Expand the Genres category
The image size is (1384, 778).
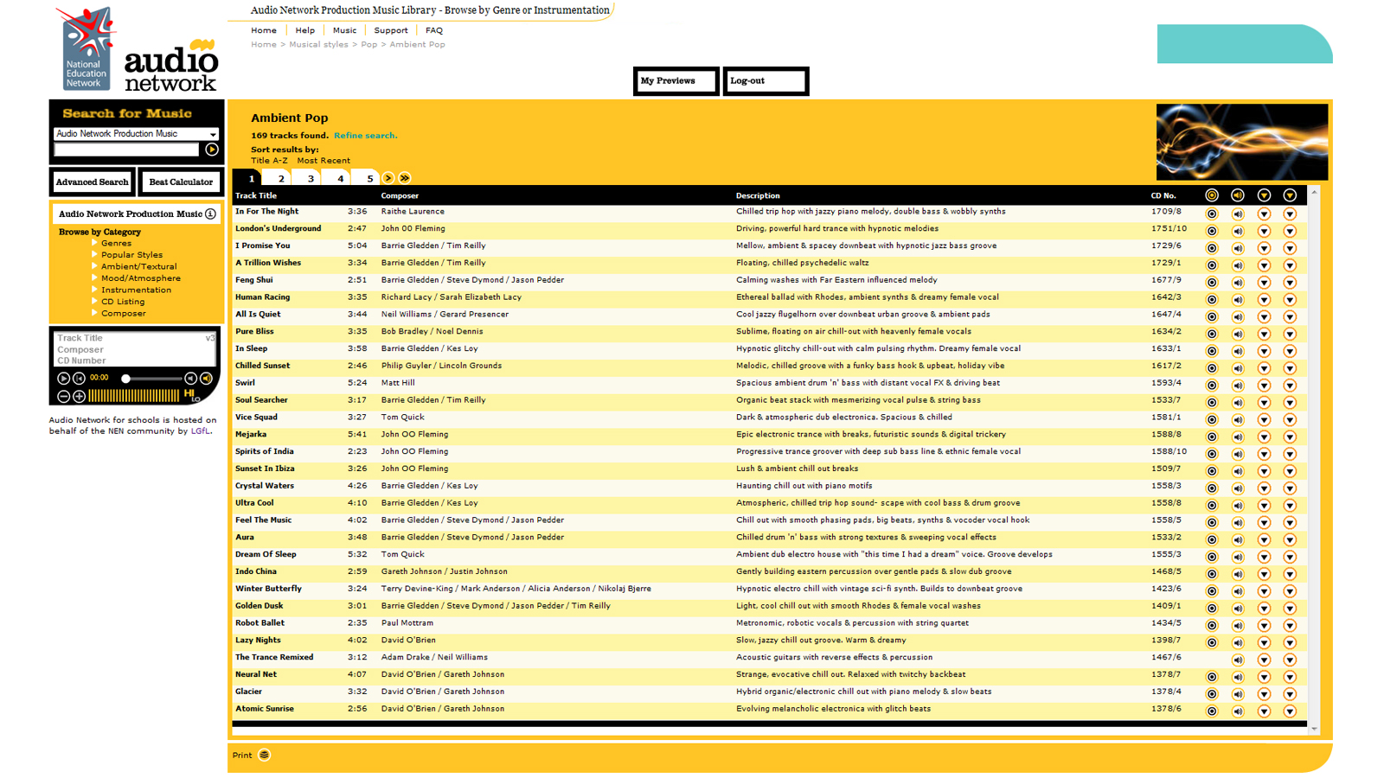(116, 244)
